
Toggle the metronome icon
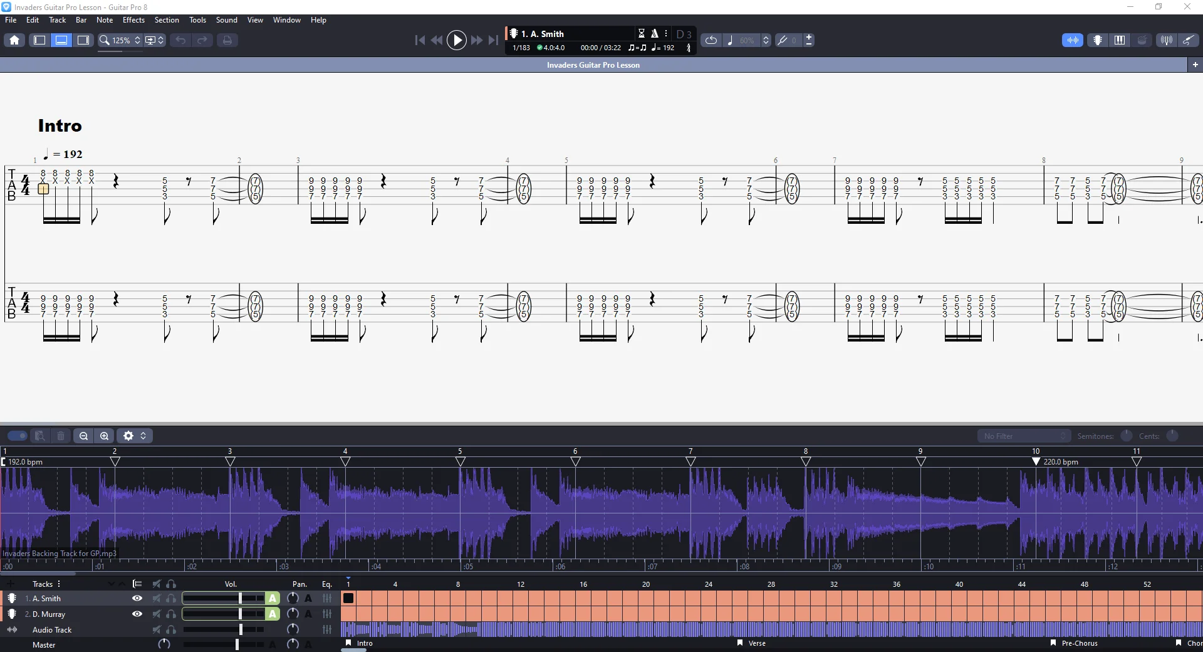coord(655,34)
